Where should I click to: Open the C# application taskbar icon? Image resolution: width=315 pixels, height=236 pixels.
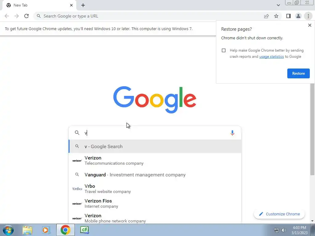84,230
